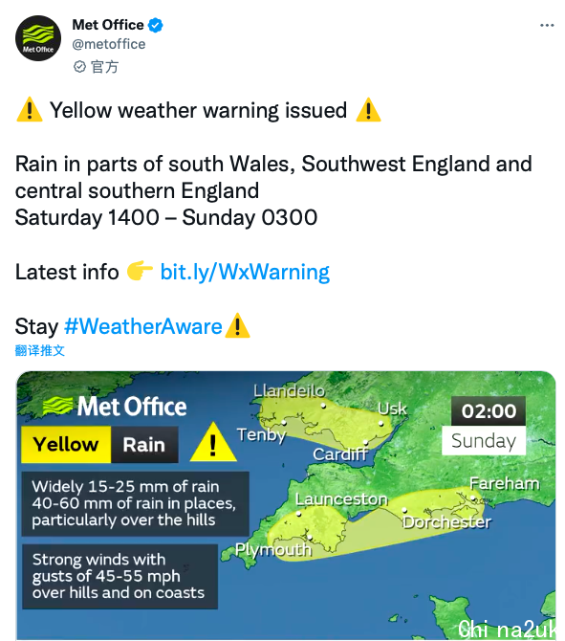Open the bit.ly/WxWarning link
Screen dimensions: 565x641
tap(245, 273)
